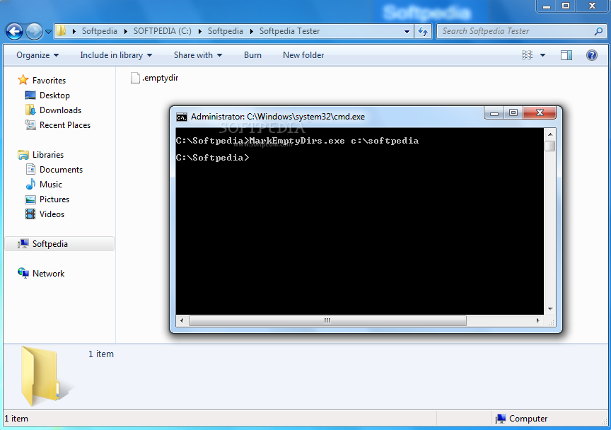Click cmd horizontal scrollbar thumb

(x=327, y=321)
